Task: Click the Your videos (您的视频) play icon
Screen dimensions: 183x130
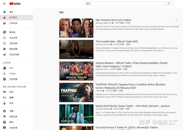Action: click(x=4, y=43)
